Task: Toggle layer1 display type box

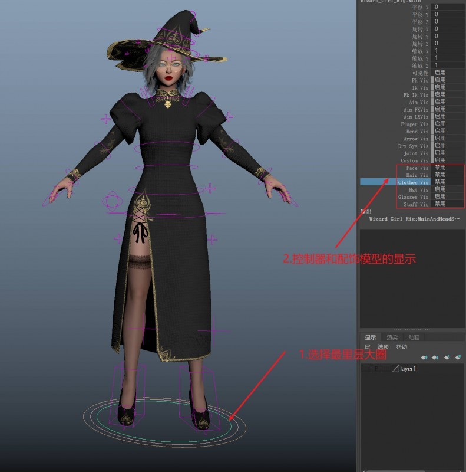Action: 386,368
